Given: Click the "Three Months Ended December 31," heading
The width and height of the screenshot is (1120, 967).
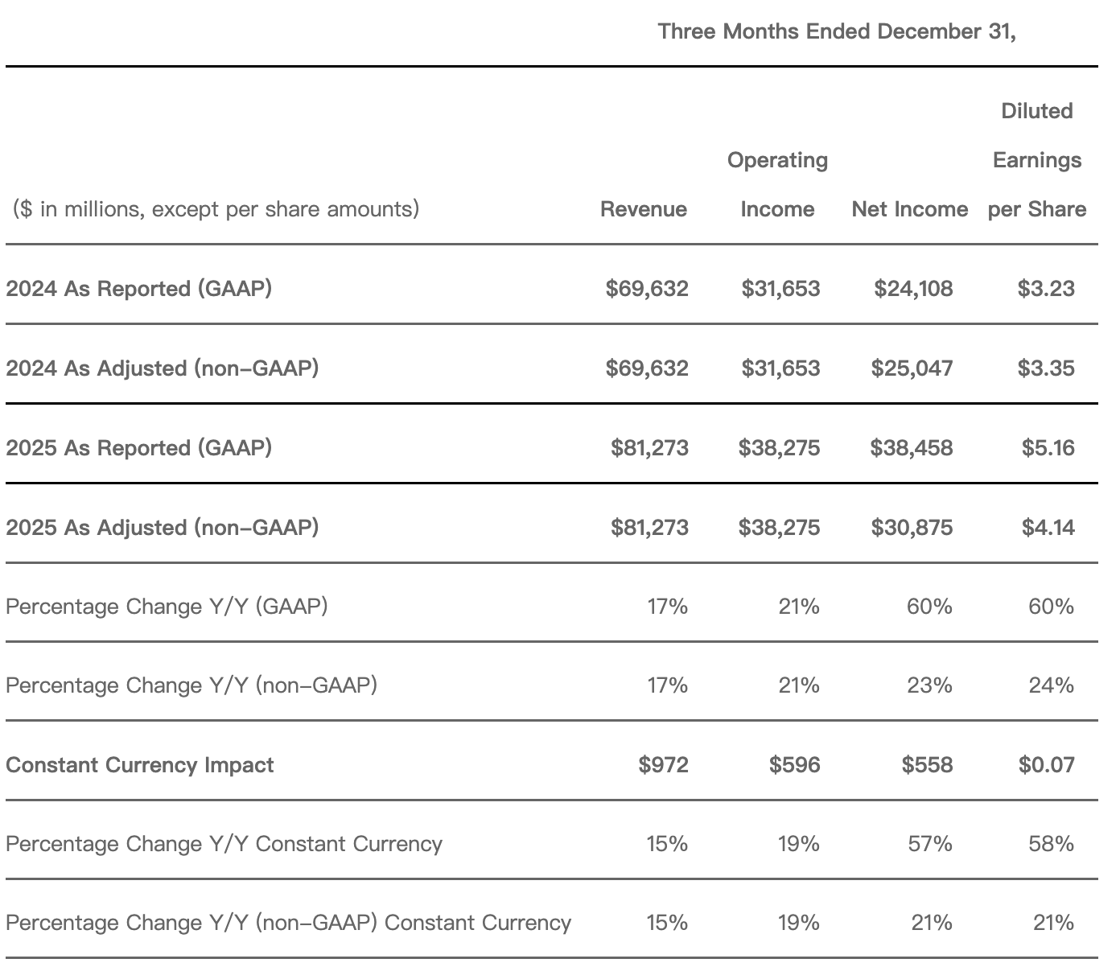Looking at the screenshot, I should click(837, 31).
